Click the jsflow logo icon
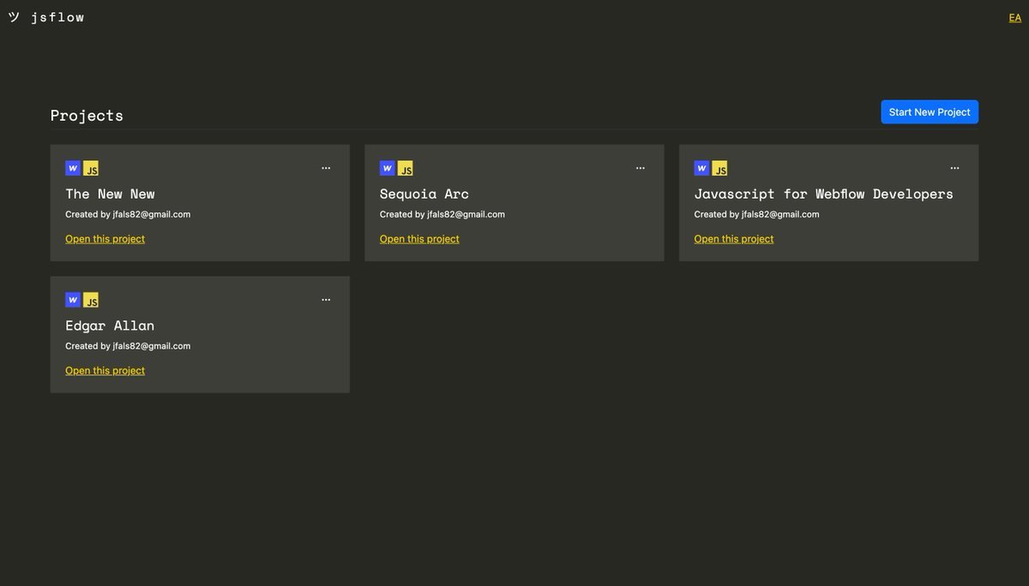Viewport: 1029px width, 586px height. click(14, 17)
